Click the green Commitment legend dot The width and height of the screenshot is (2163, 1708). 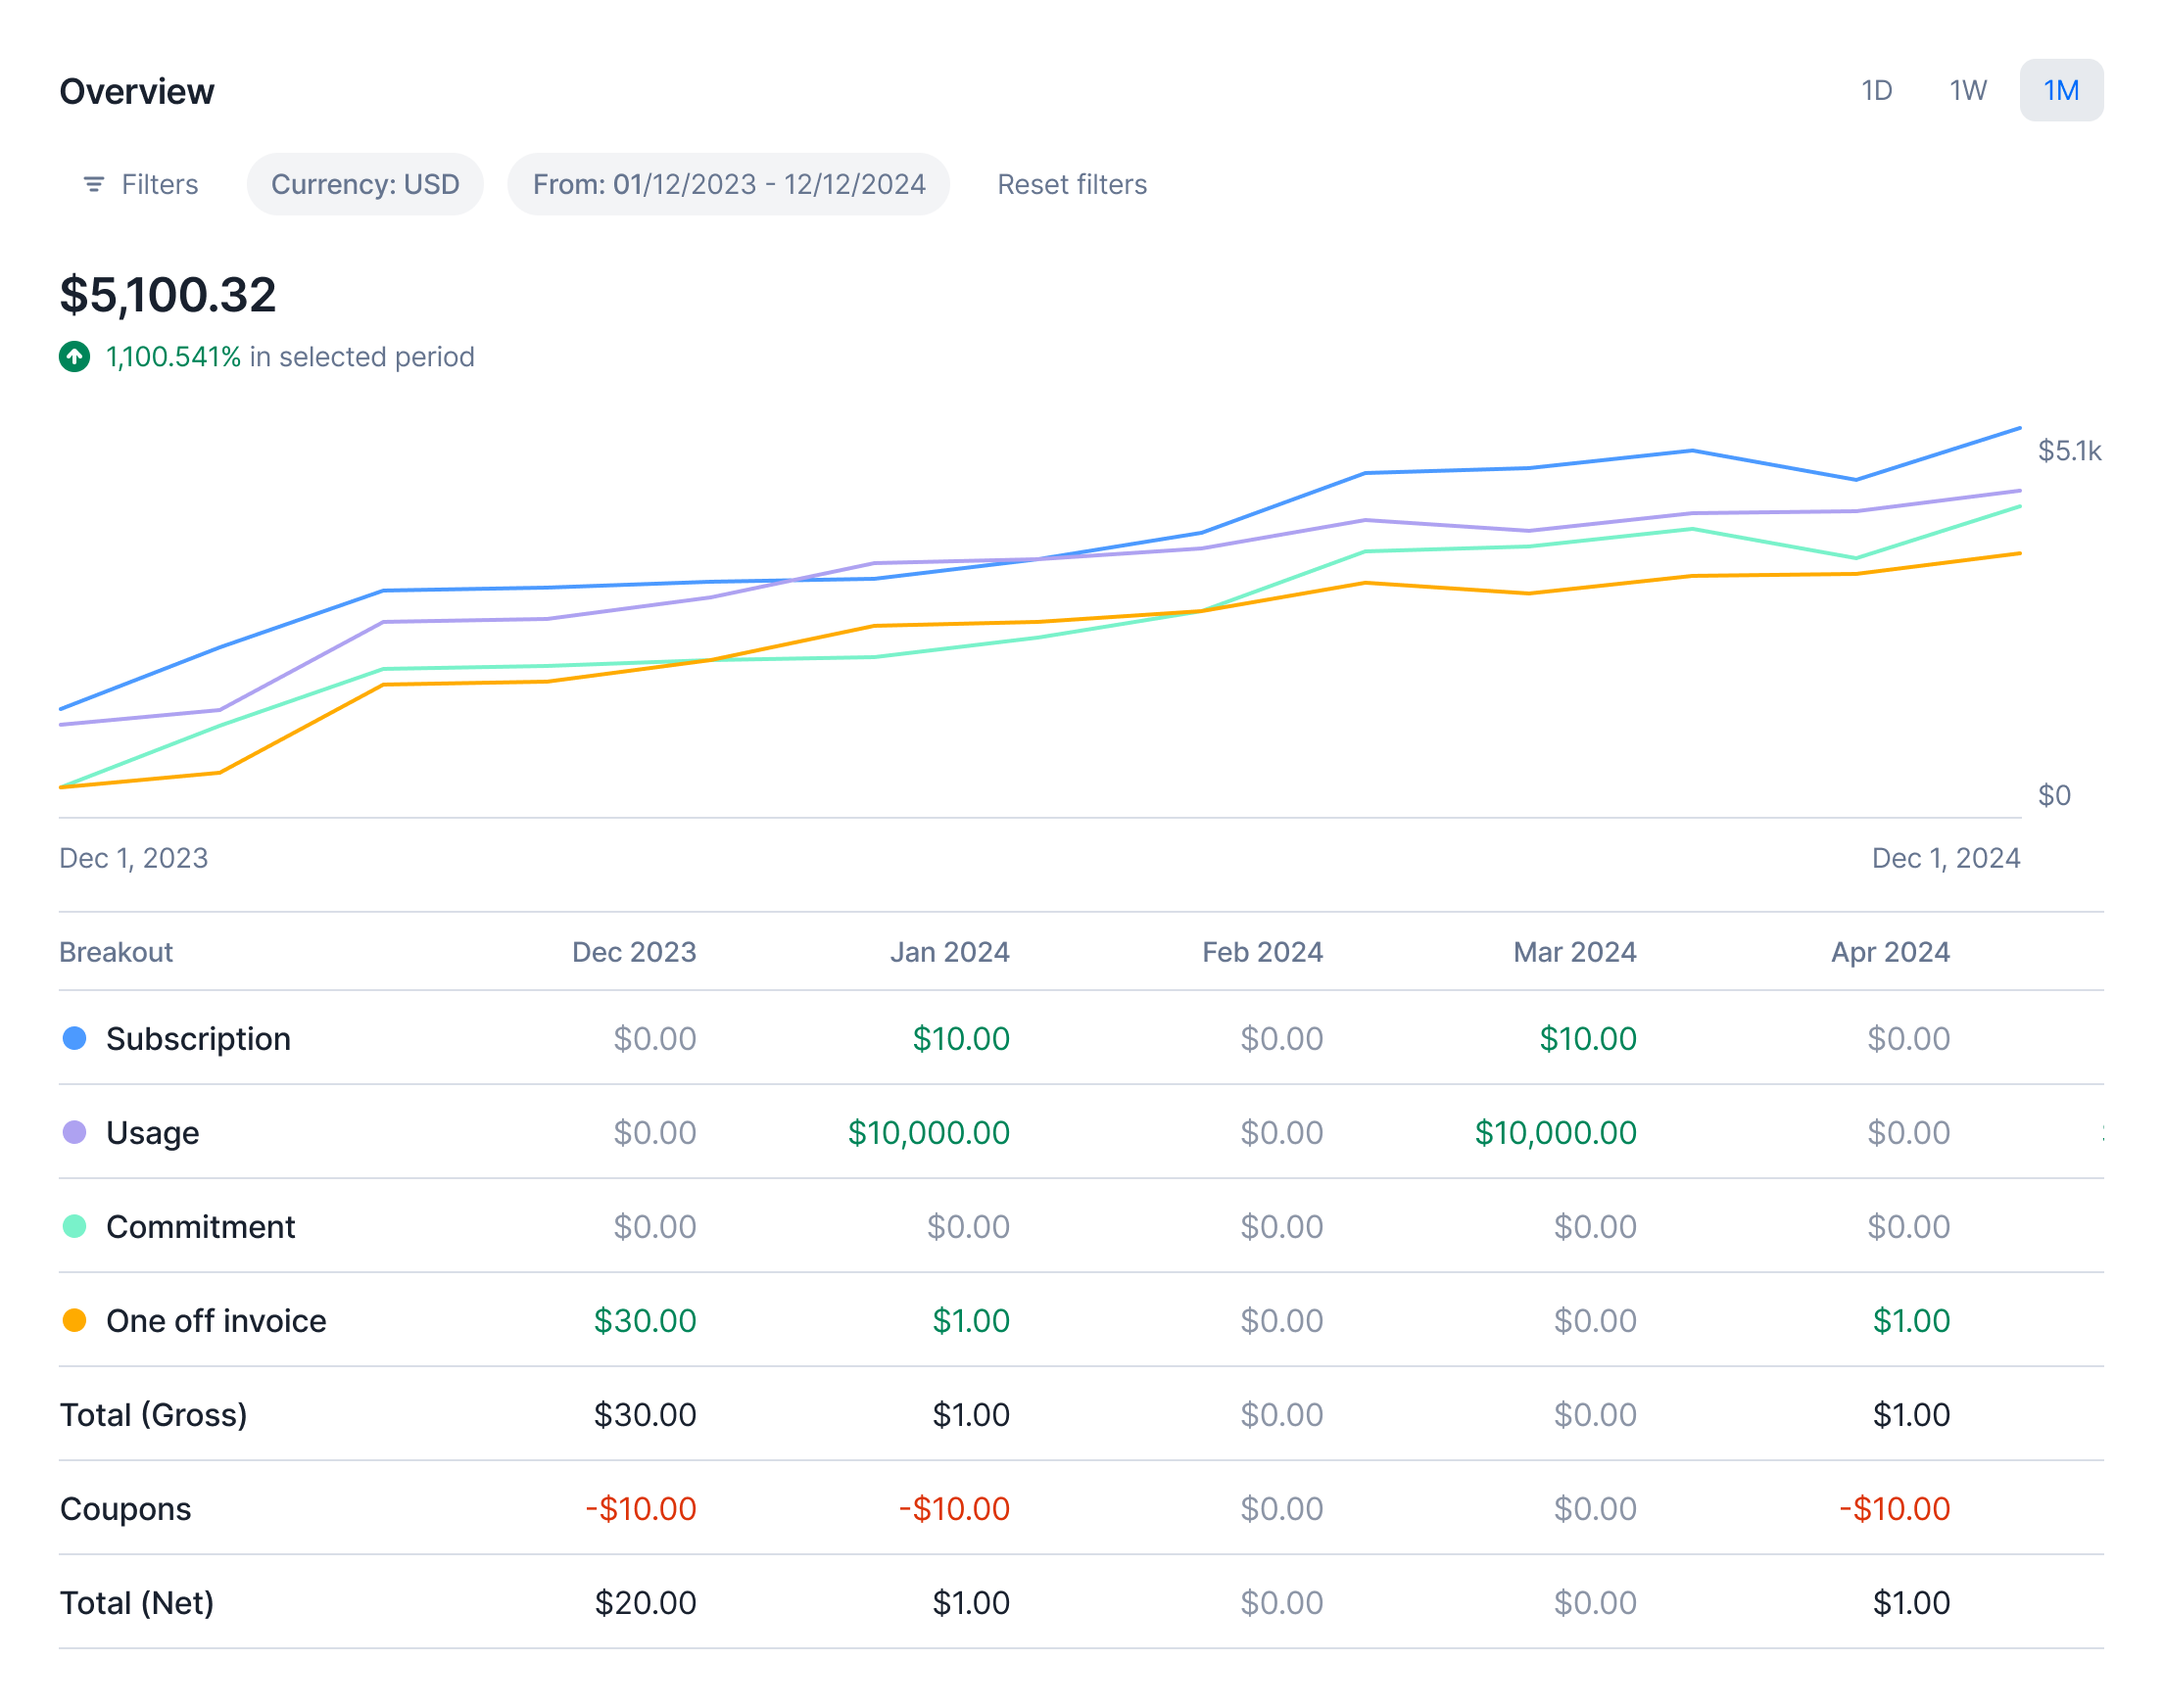click(75, 1227)
